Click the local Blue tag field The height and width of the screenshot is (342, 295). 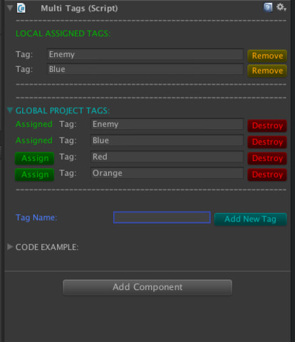(145, 69)
